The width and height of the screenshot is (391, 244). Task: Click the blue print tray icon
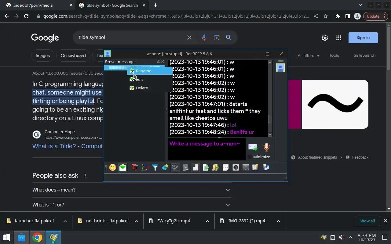point(266,167)
